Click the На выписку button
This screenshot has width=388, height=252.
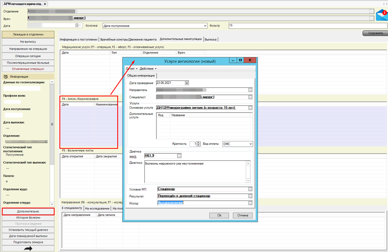[x=28, y=42]
